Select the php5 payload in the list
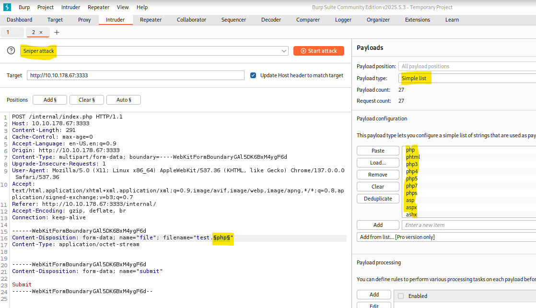This screenshot has height=308, width=536. (x=412, y=178)
